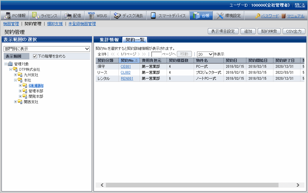Open the 20件表示 page size dropdown
The image size is (308, 193).
tap(205, 54)
